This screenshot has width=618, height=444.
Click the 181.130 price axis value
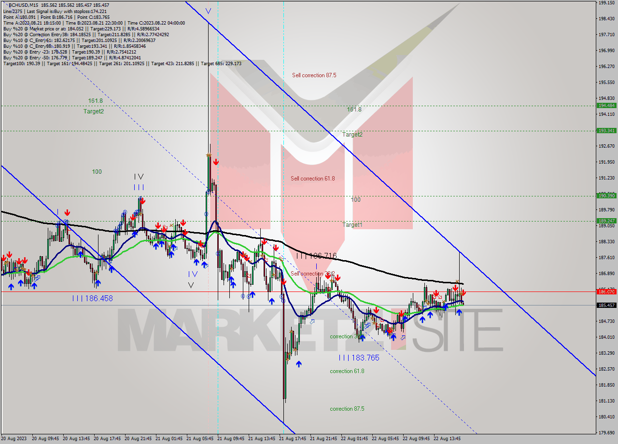(606, 401)
